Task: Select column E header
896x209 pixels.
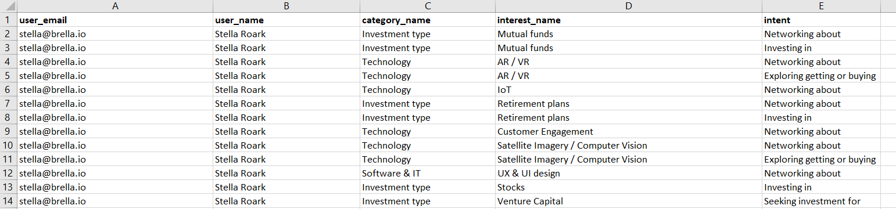Action: coord(821,6)
